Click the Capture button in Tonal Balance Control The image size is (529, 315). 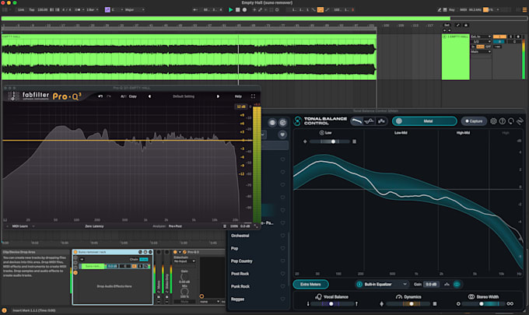click(474, 121)
